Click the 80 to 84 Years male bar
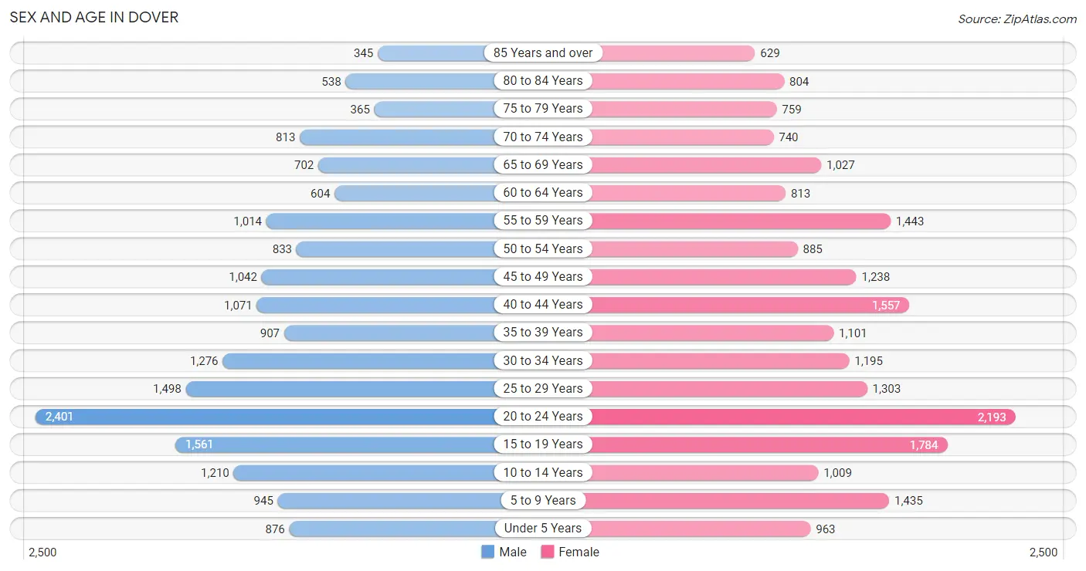Viewport: 1086px width, 571px height. (x=419, y=81)
